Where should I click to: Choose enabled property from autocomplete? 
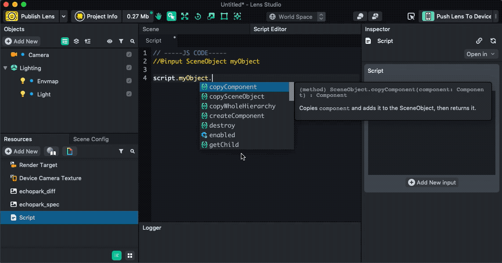tap(244, 135)
